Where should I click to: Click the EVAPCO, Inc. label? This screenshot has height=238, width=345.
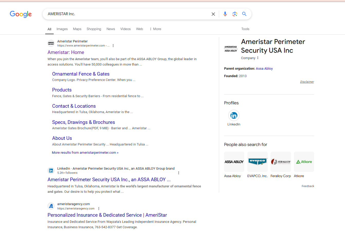[x=257, y=176]
